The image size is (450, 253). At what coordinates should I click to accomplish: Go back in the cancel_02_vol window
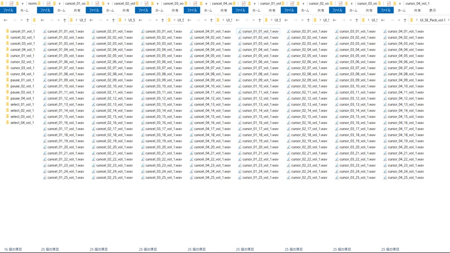[91, 20]
